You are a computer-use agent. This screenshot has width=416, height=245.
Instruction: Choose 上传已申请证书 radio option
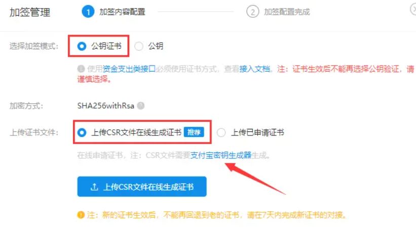pyautogui.click(x=221, y=132)
